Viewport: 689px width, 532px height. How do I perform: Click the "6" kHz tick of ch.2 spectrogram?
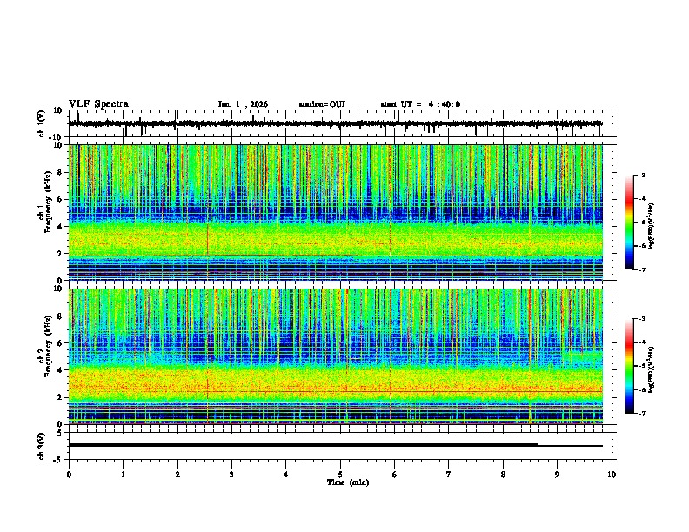tap(61, 343)
